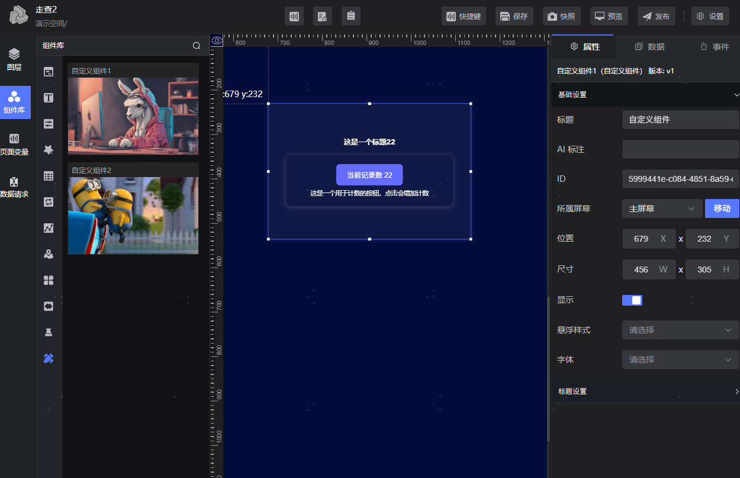Toggle the 显示 visibility switch
Image resolution: width=740 pixels, height=478 pixels.
point(632,300)
